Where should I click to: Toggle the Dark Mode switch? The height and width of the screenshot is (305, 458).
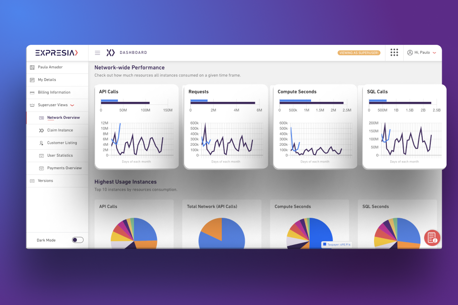coord(78,240)
